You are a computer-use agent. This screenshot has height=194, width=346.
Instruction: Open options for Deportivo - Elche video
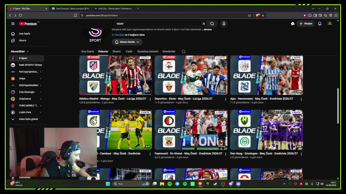click(225, 99)
